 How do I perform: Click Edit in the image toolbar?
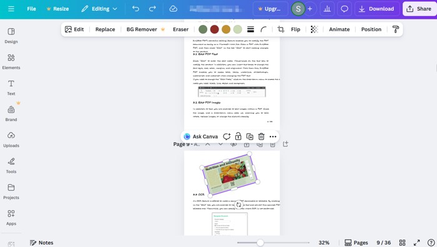tap(74, 29)
